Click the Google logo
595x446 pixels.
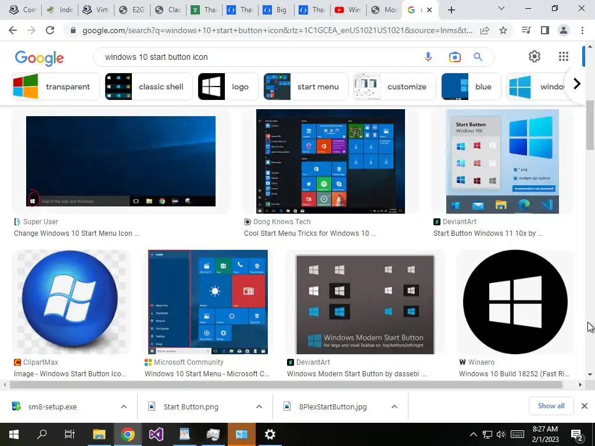39,58
